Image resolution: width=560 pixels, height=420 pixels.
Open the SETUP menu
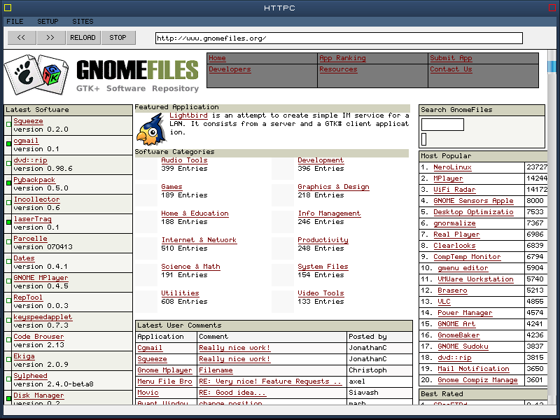tap(48, 22)
